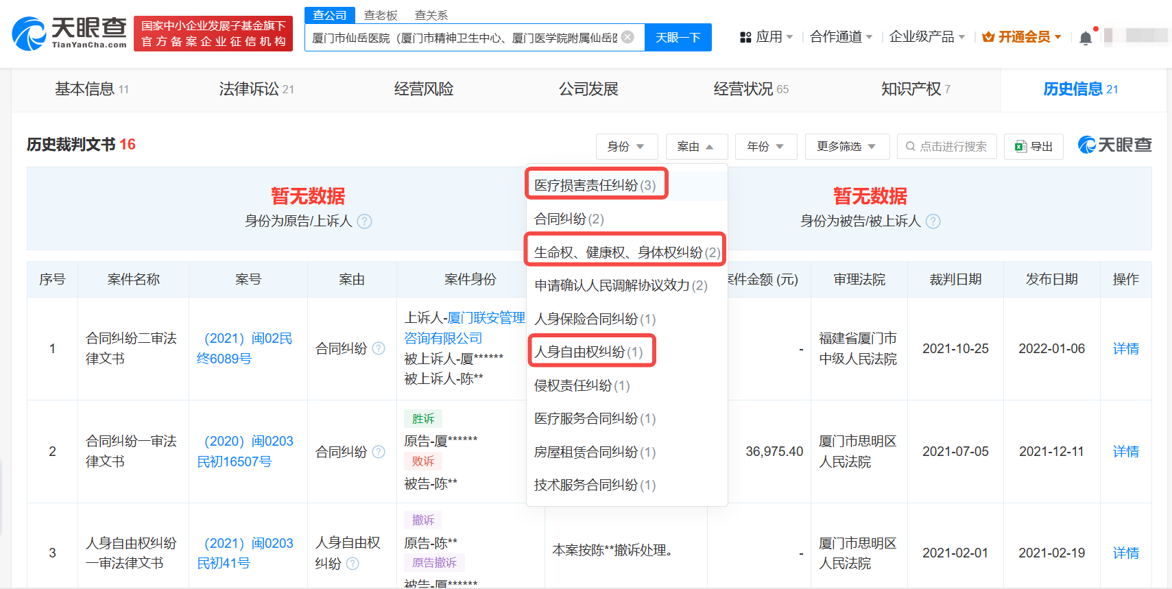The image size is (1172, 589).
Task: Clear the search box text
Action: pos(627,37)
